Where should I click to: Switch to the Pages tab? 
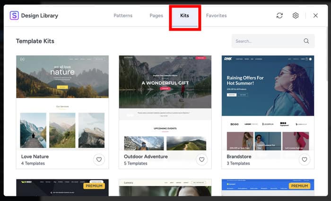point(156,16)
